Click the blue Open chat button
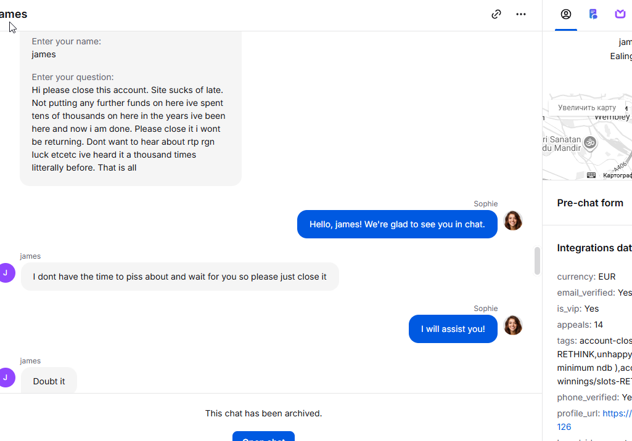This screenshot has width=632, height=441. [264, 436]
